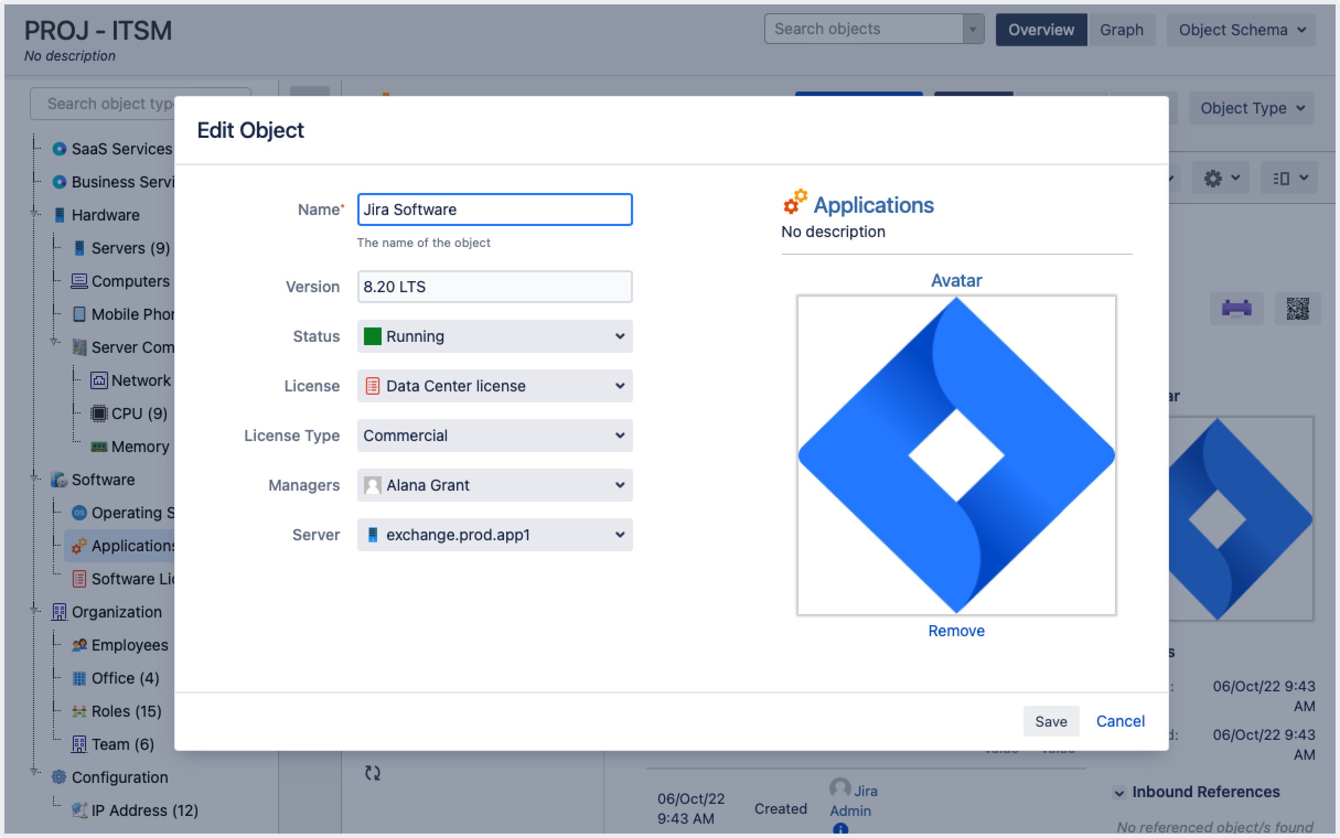Click the Hardware server icon in tree
The width and height of the screenshot is (1340, 838).
(60, 215)
